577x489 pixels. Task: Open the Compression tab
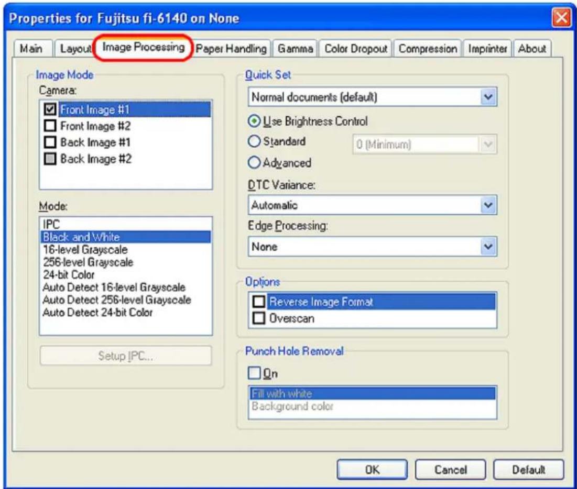tap(428, 49)
